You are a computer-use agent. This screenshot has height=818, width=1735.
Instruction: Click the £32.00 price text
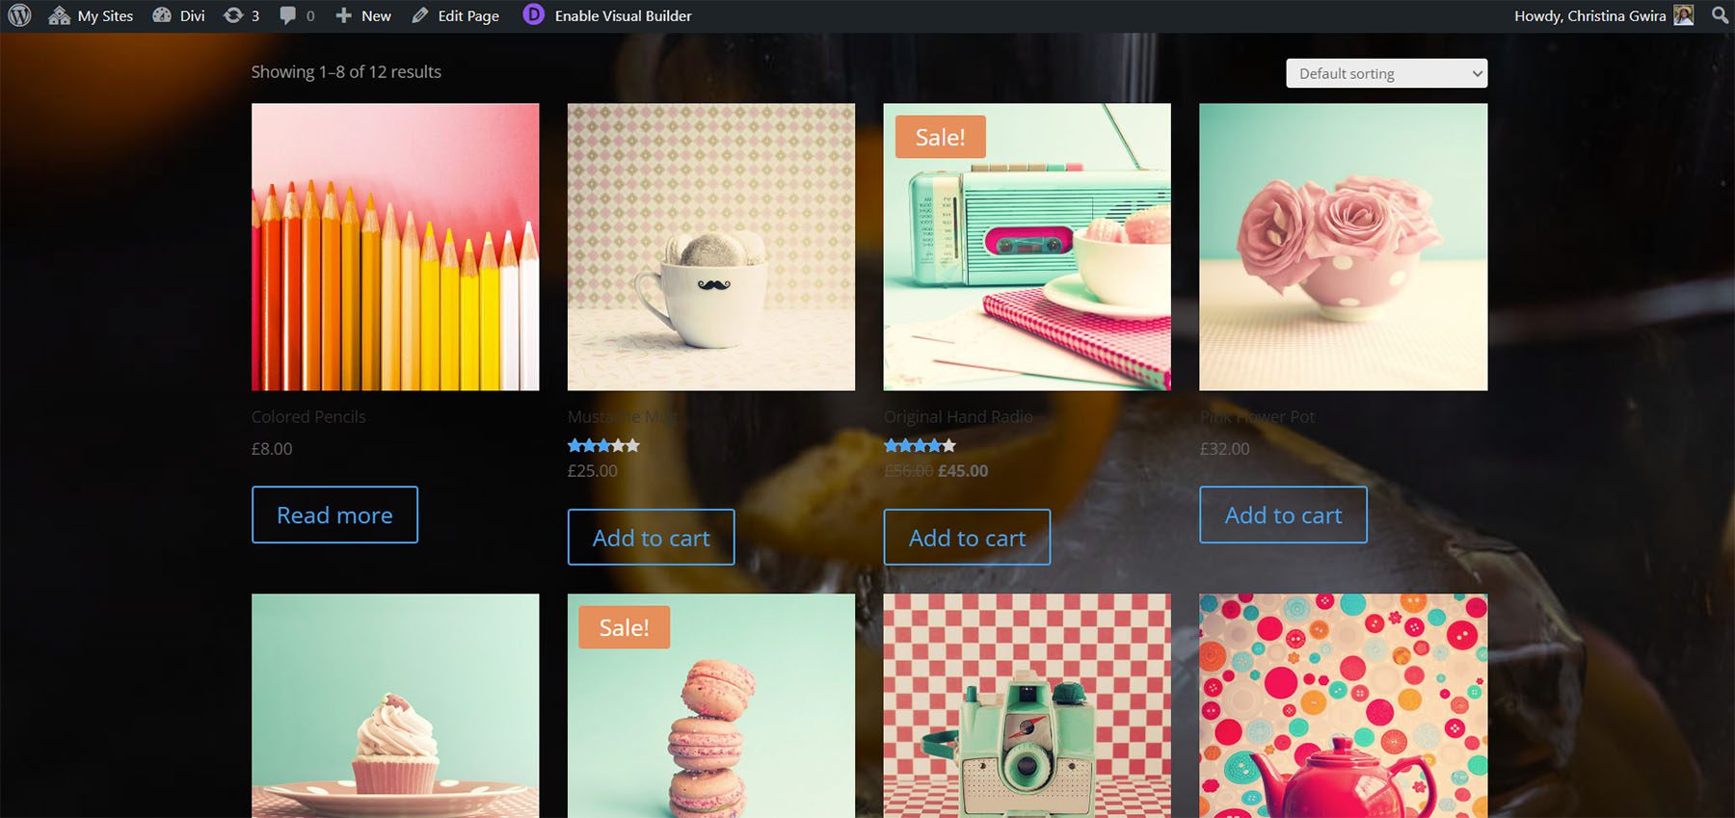point(1224,448)
